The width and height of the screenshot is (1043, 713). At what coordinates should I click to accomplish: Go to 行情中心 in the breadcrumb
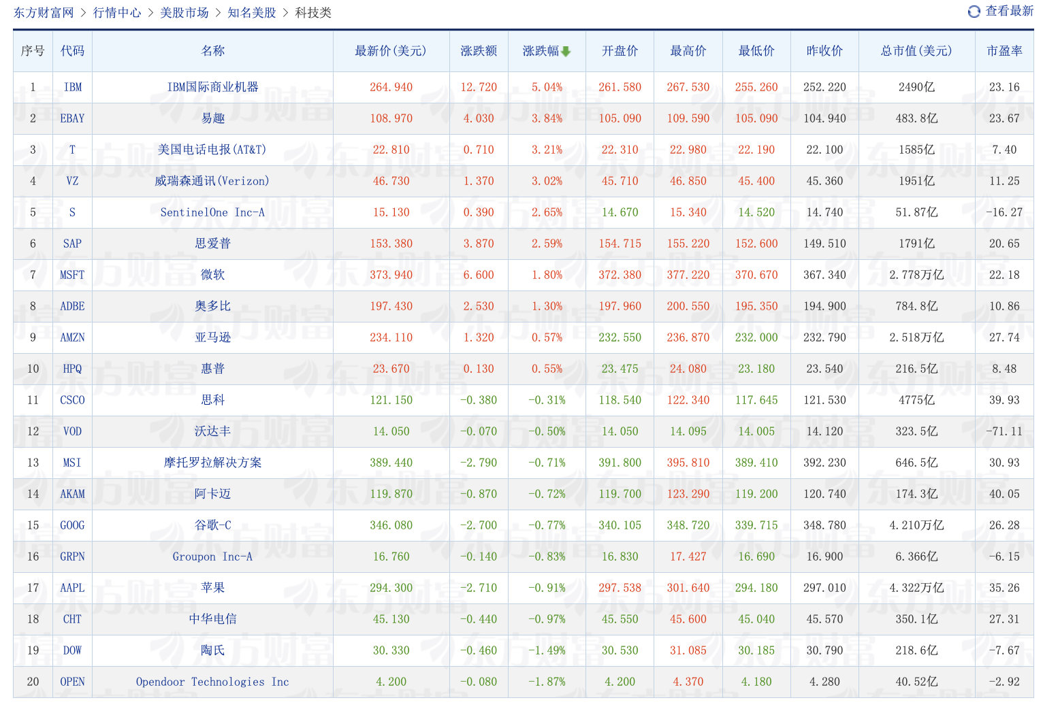117,13
